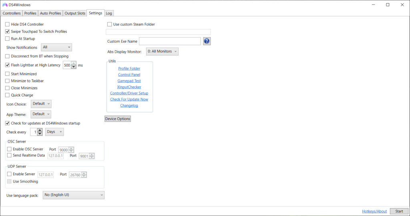
Task: Select the Settings tab
Action: pyautogui.click(x=95, y=13)
